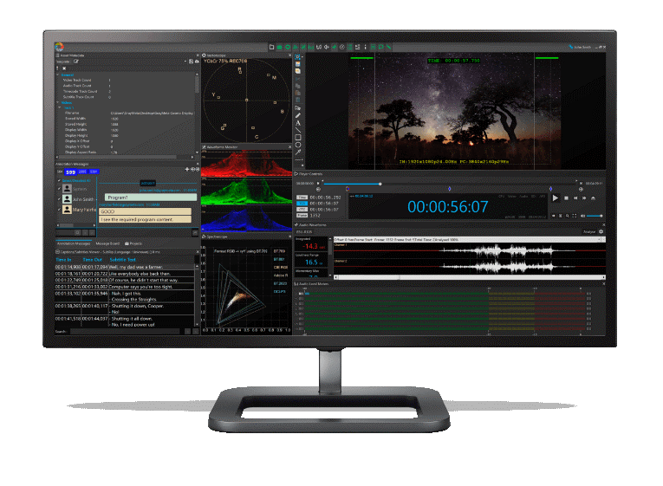
Task: Click the Analyse button in Audio Waveform
Action: point(589,231)
